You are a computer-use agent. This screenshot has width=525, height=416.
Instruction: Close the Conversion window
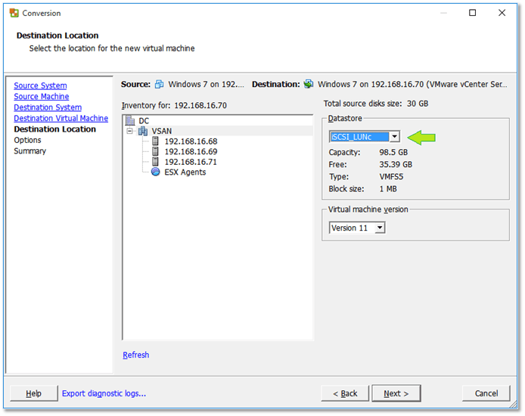click(x=502, y=13)
